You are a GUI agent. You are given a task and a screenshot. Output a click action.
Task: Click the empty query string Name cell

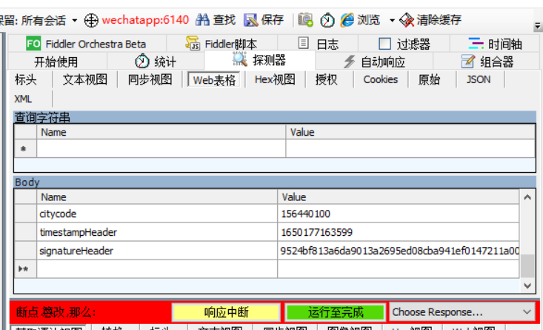click(x=161, y=148)
